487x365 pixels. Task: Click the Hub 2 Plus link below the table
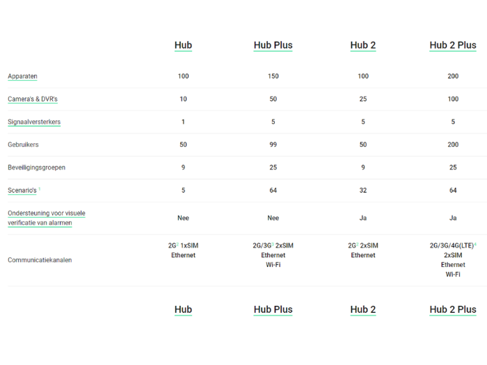click(453, 309)
